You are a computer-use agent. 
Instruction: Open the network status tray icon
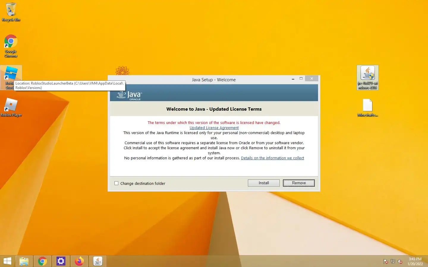(393, 261)
